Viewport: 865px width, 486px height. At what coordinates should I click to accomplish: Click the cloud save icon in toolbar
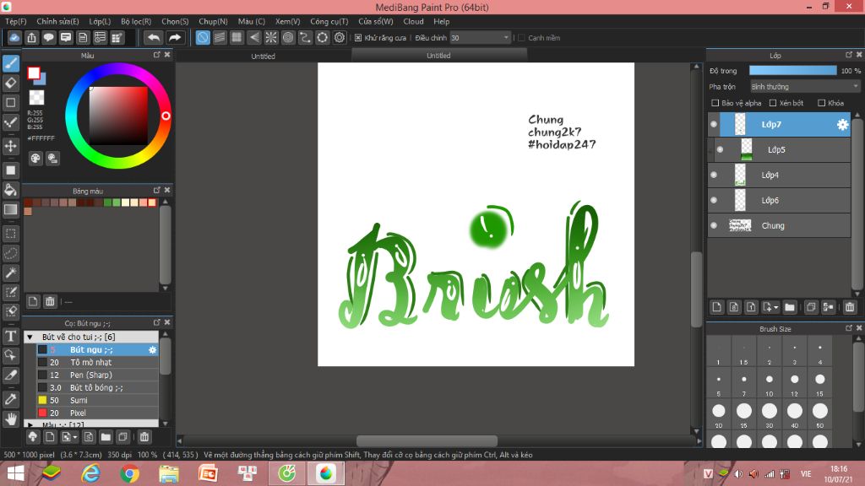pos(14,37)
